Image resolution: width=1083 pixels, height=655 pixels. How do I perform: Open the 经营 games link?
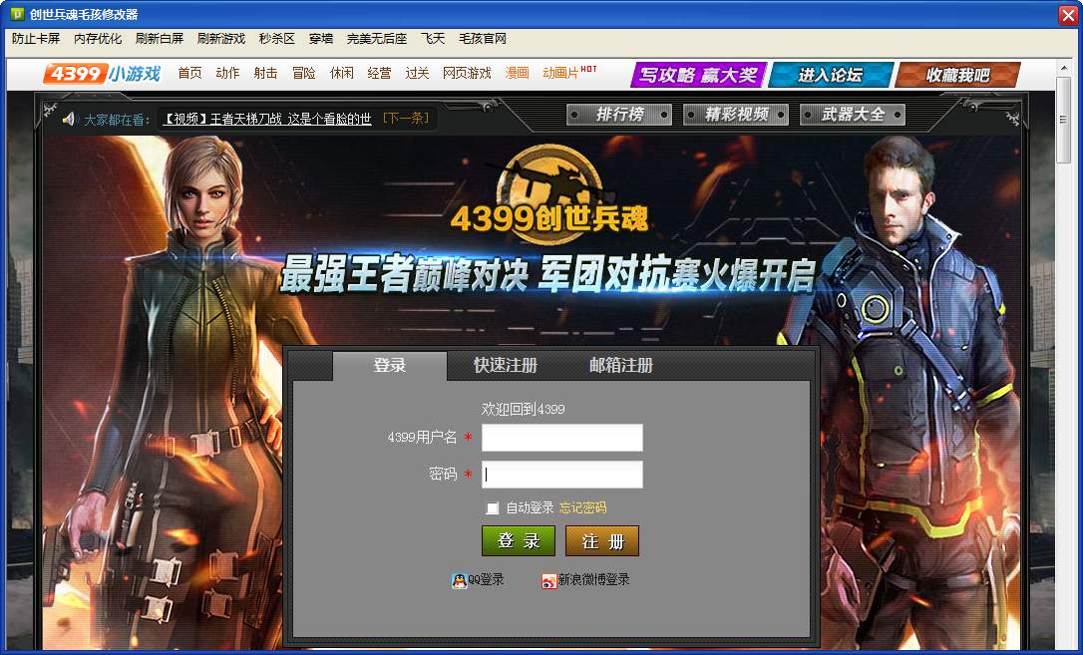click(x=379, y=73)
